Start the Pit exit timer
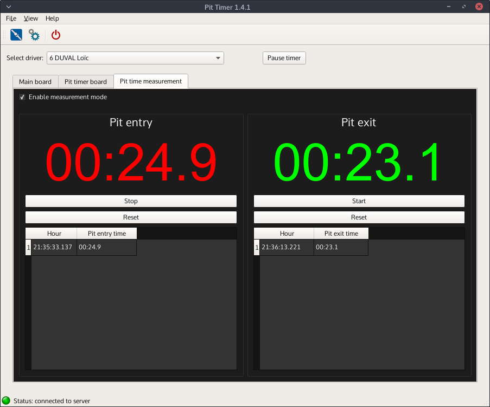 [x=359, y=201]
